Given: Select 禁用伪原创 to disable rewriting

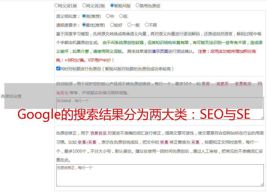Looking at the screenshot, I should [x=137, y=6].
